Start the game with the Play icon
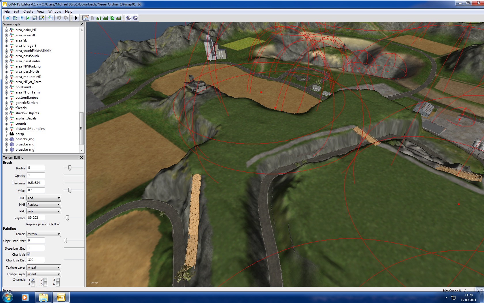This screenshot has width=484, height=303. 76,18
